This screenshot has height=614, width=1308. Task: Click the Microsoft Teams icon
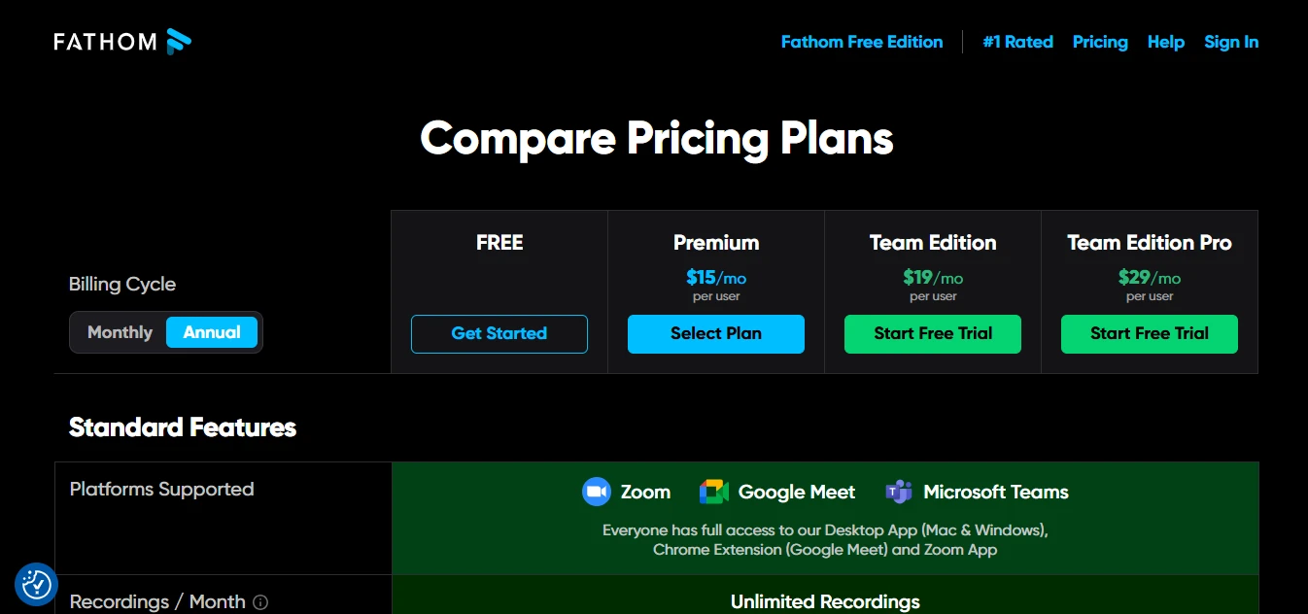[x=899, y=492]
